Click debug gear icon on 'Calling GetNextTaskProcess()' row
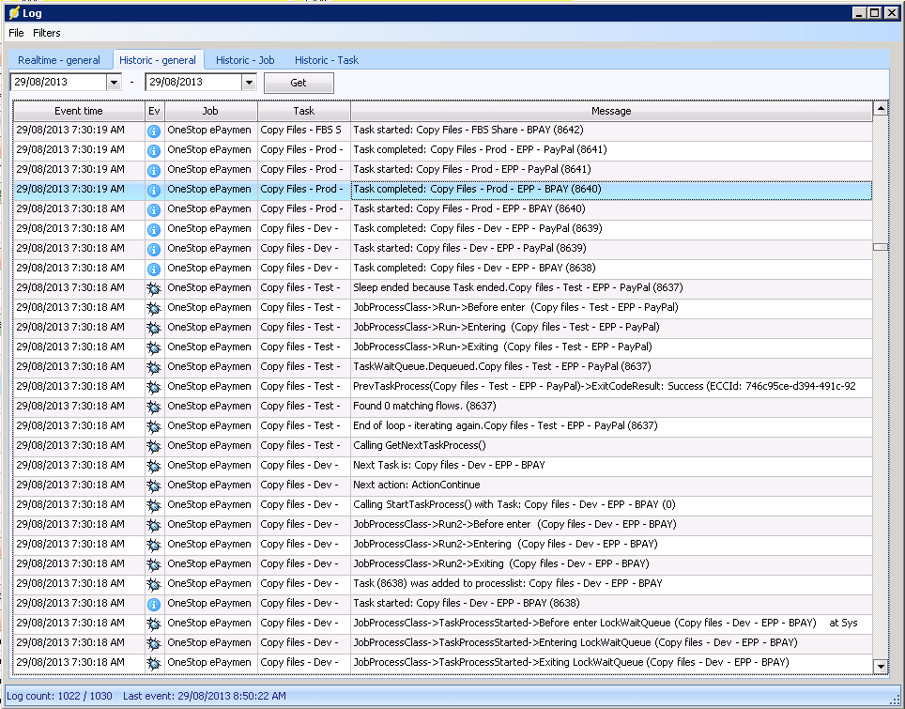Screen dimensions: 905x709 [154, 445]
